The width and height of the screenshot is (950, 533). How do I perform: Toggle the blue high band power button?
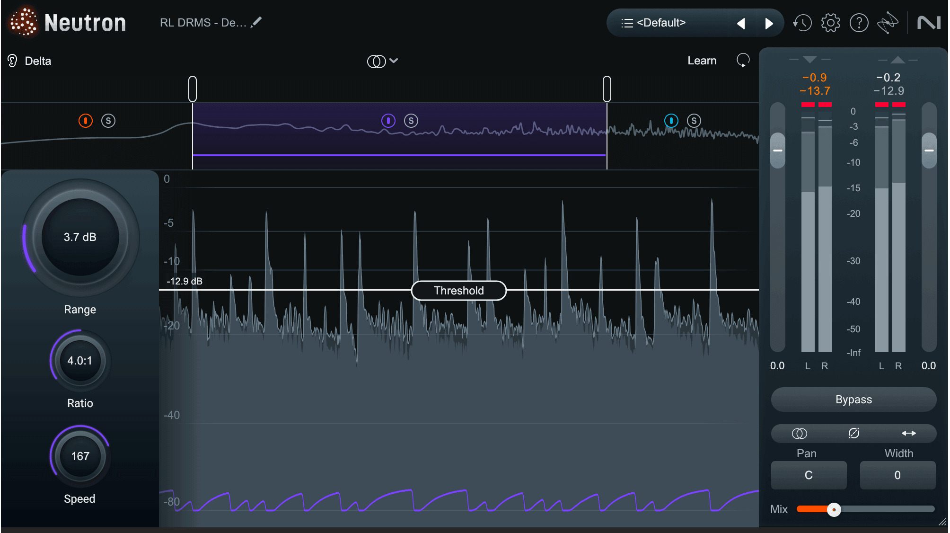tap(671, 121)
